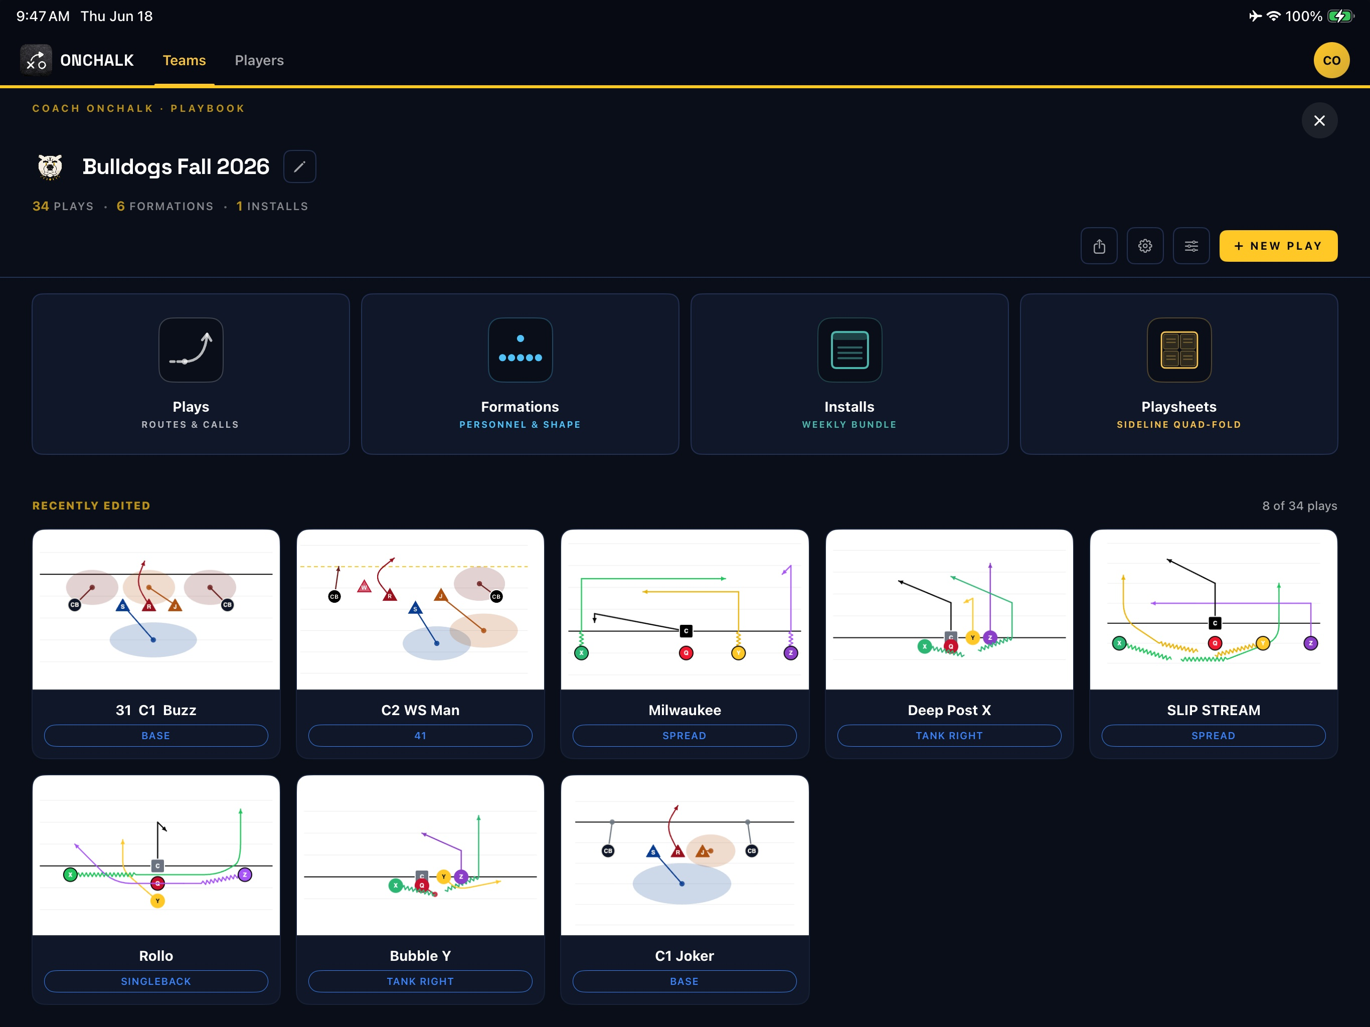Click the Milwaukee play title
1370x1027 pixels.
pyautogui.click(x=684, y=710)
